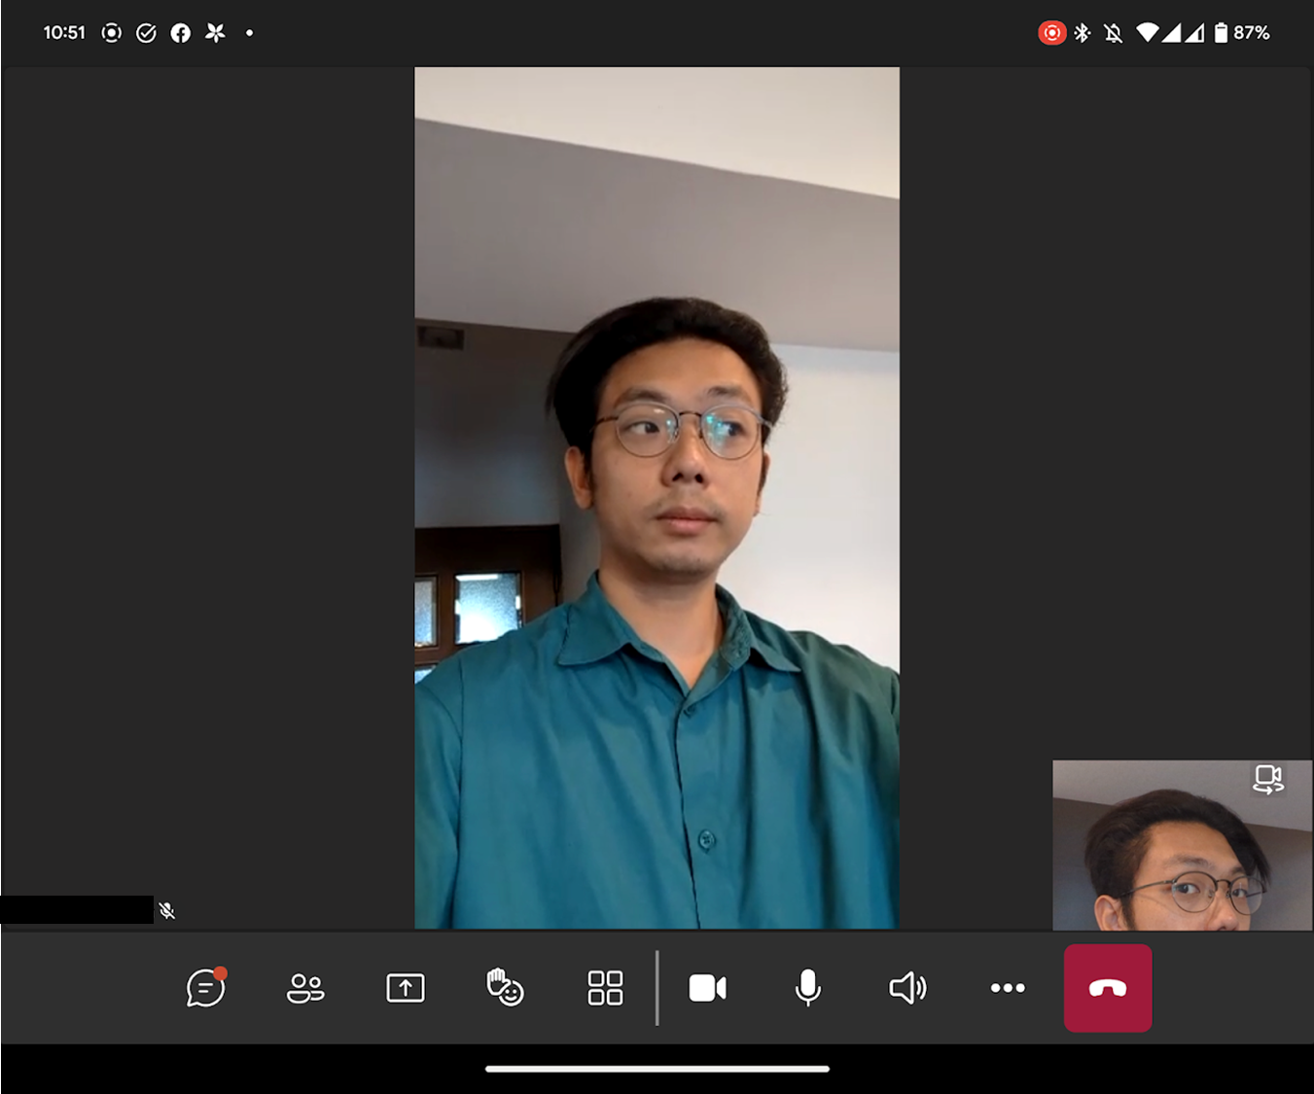Tap the bottom navigation gesture bar
The width and height of the screenshot is (1314, 1094).
coord(657,1069)
